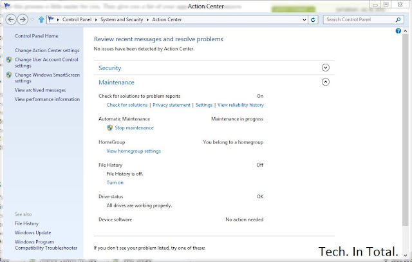The image size is (412, 262).
Task: Maximize the Action Center window
Action: tap(386, 5)
